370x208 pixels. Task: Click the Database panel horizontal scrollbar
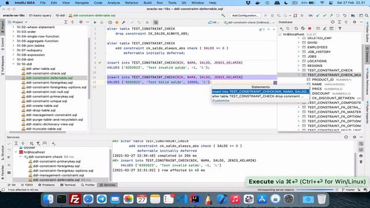(309, 132)
